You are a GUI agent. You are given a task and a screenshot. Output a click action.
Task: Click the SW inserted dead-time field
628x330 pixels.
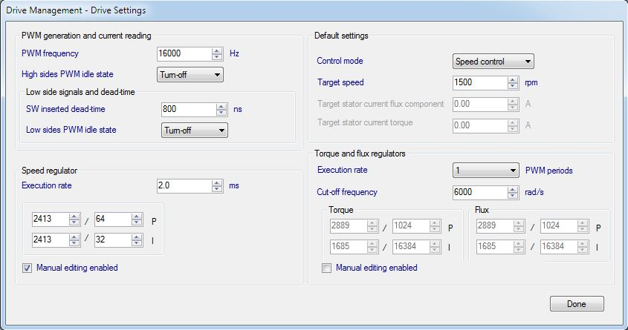[189, 109]
